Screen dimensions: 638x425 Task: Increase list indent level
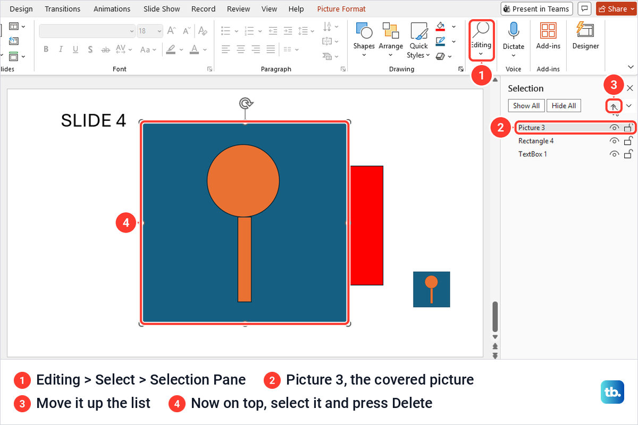pyautogui.click(x=288, y=31)
